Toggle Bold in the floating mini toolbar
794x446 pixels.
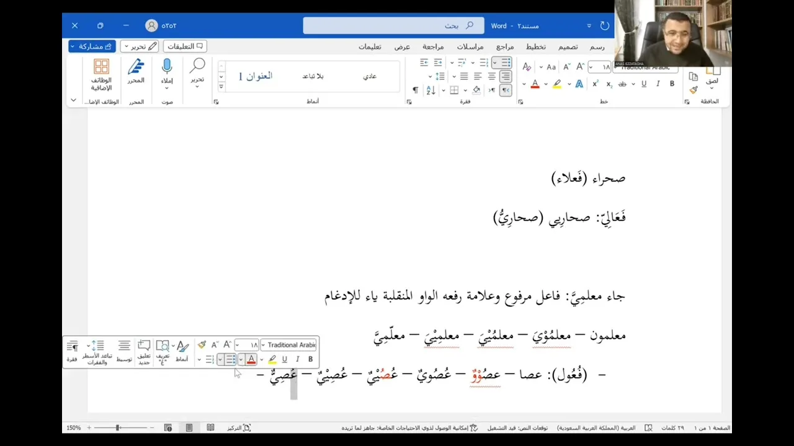click(x=310, y=359)
